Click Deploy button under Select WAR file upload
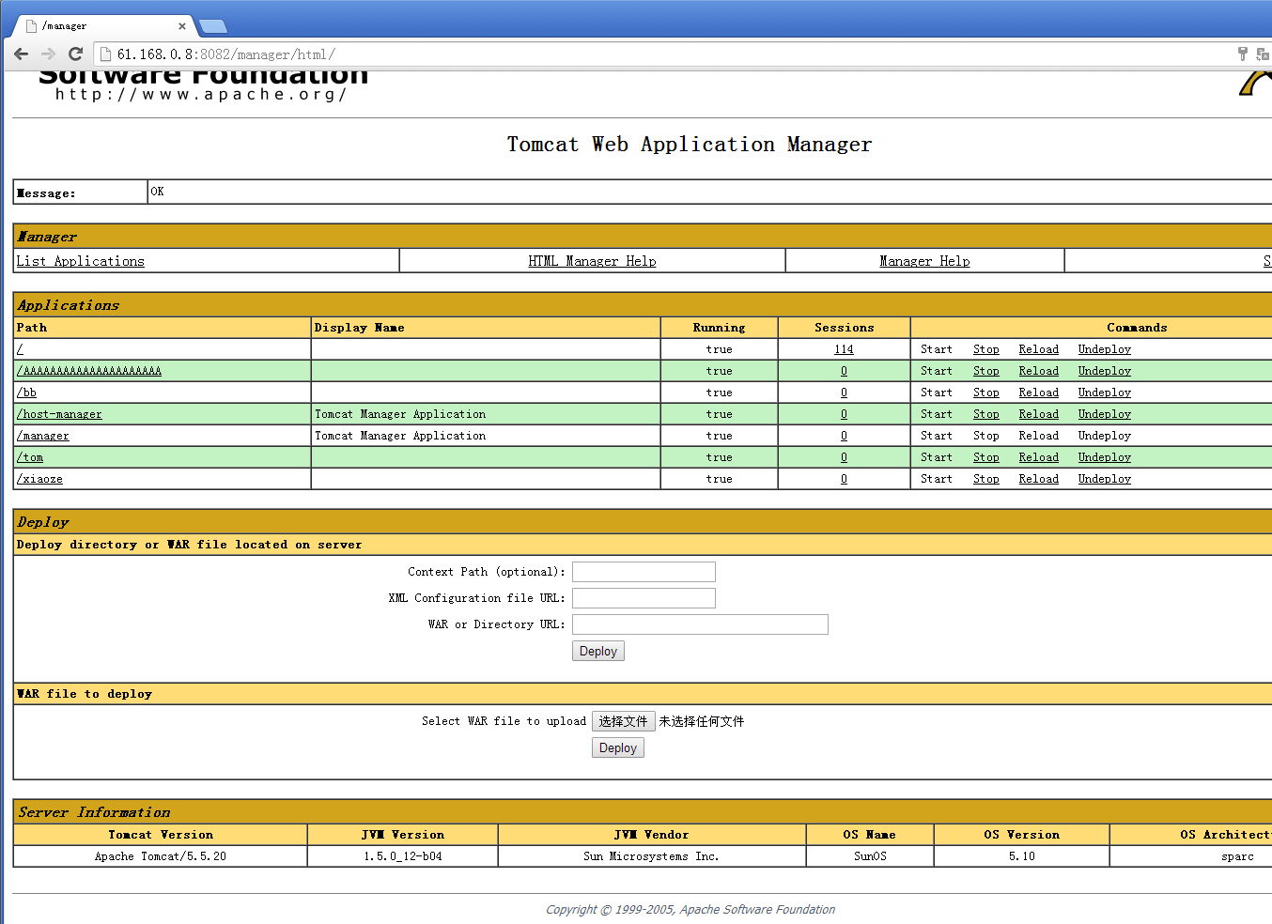1272x924 pixels. [618, 747]
